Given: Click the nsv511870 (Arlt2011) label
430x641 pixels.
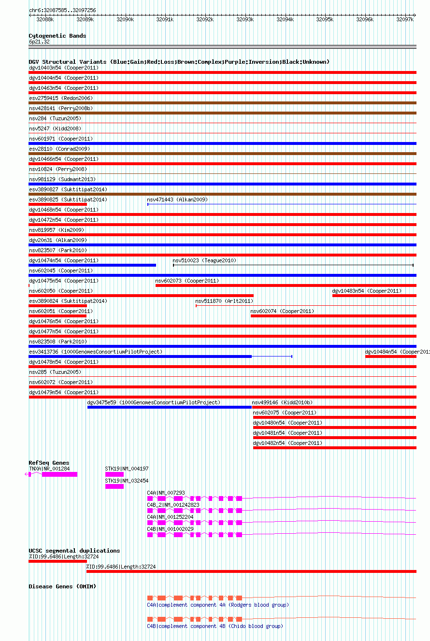Looking at the screenshot, I should coord(224,301).
